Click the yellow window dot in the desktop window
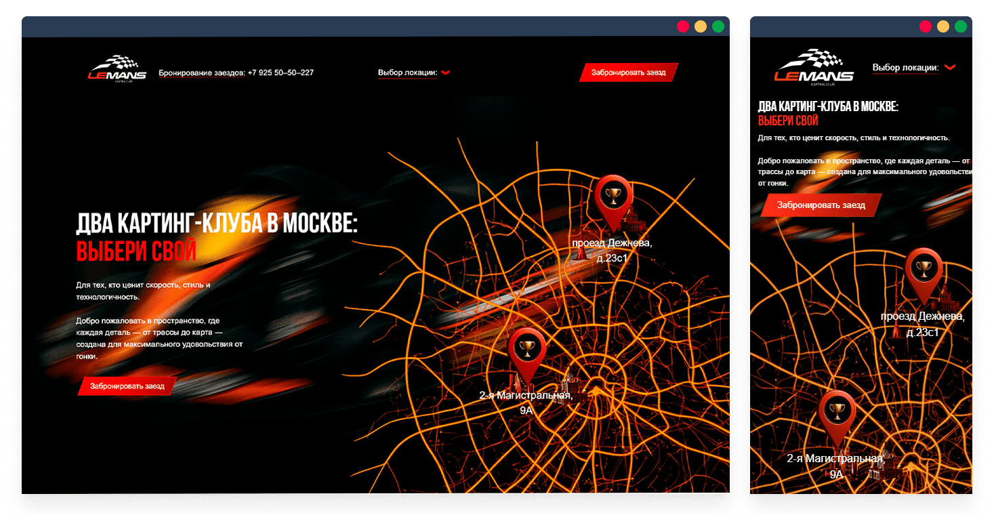994x515 pixels. [x=701, y=26]
